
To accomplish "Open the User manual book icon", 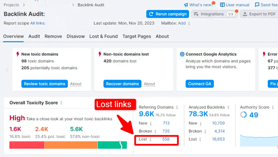I will pyautogui.click(x=222, y=5).
